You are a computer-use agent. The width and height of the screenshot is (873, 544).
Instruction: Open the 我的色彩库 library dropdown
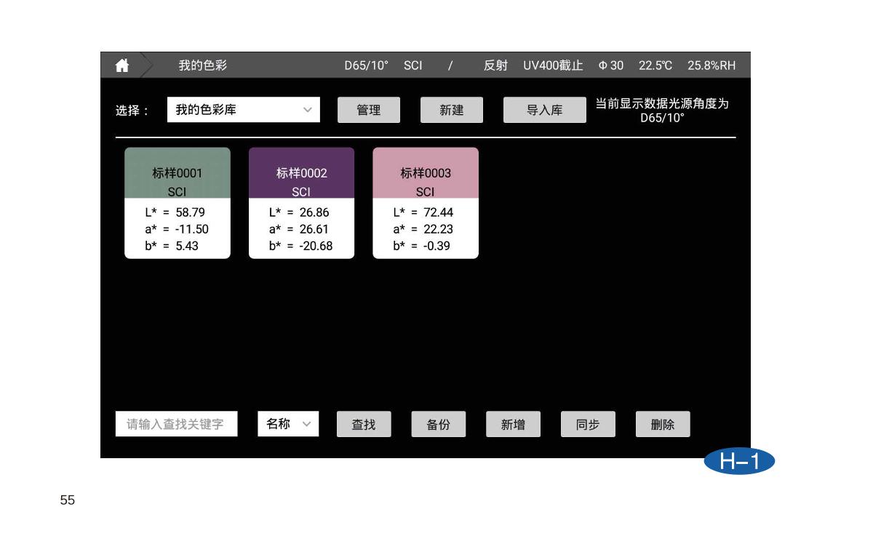tap(243, 110)
